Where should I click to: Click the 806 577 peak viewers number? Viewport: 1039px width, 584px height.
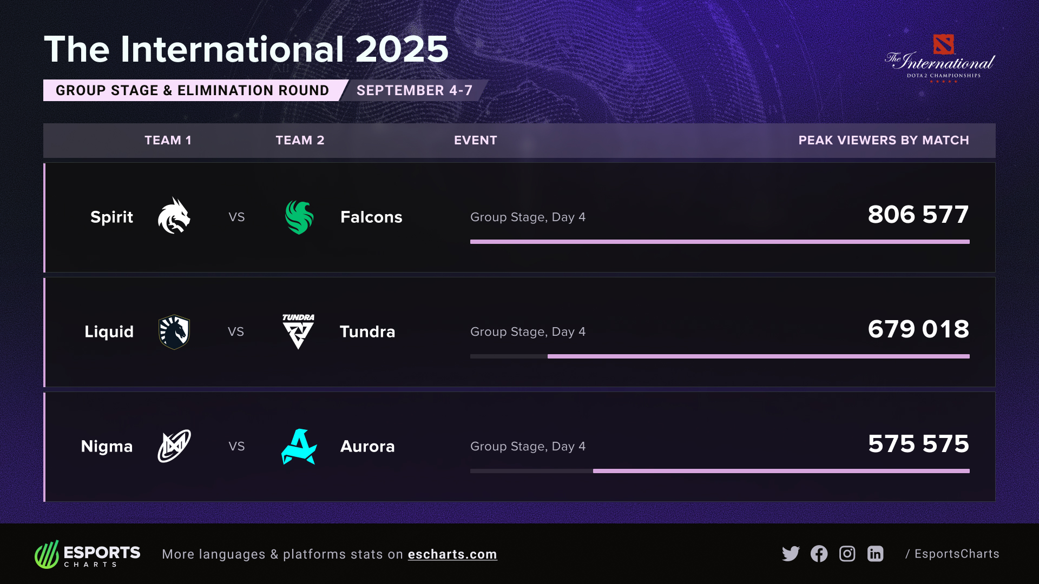tap(918, 215)
